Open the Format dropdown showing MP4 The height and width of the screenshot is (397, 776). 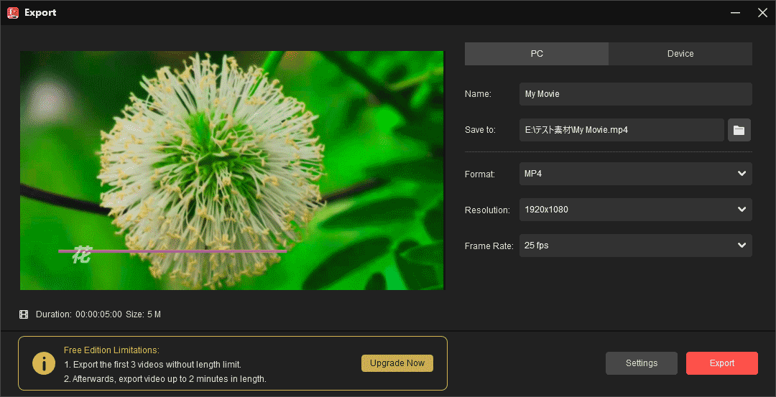click(x=635, y=174)
